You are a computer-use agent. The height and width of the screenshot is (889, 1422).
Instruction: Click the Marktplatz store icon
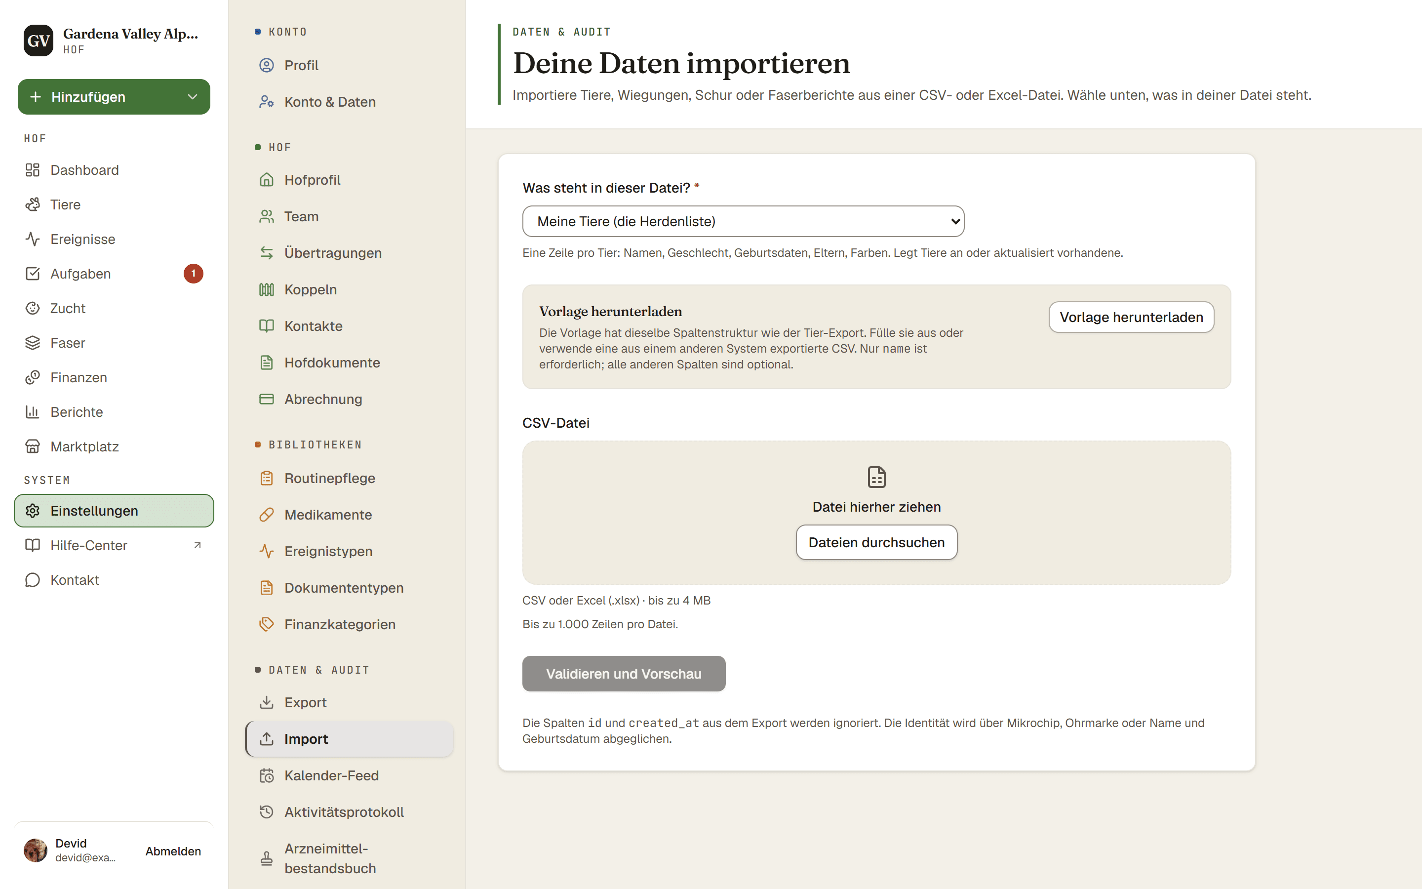[32, 447]
